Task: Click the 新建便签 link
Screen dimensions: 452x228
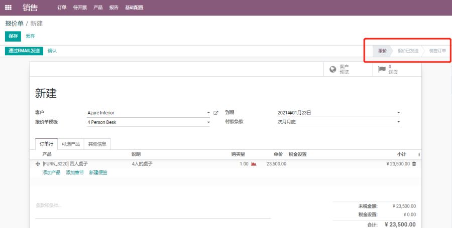Action: (98, 172)
